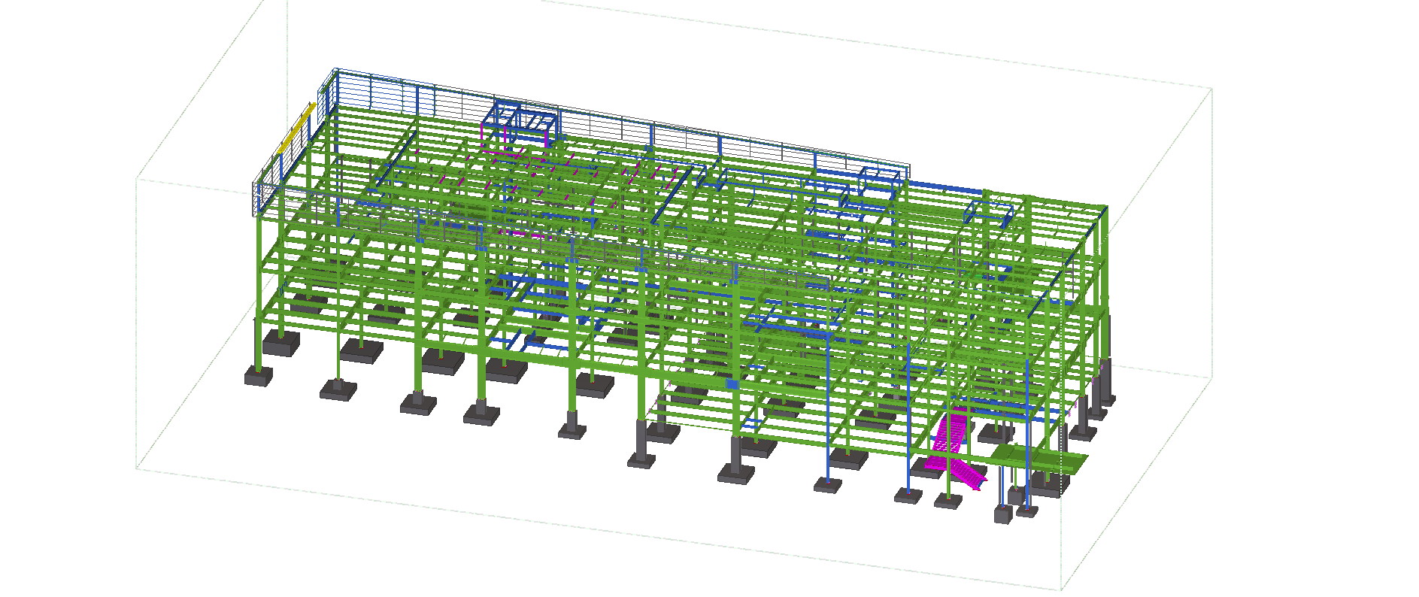The image size is (1419, 597).
Task: Pick the tall blue column left of the staircase
Action: (908, 421)
